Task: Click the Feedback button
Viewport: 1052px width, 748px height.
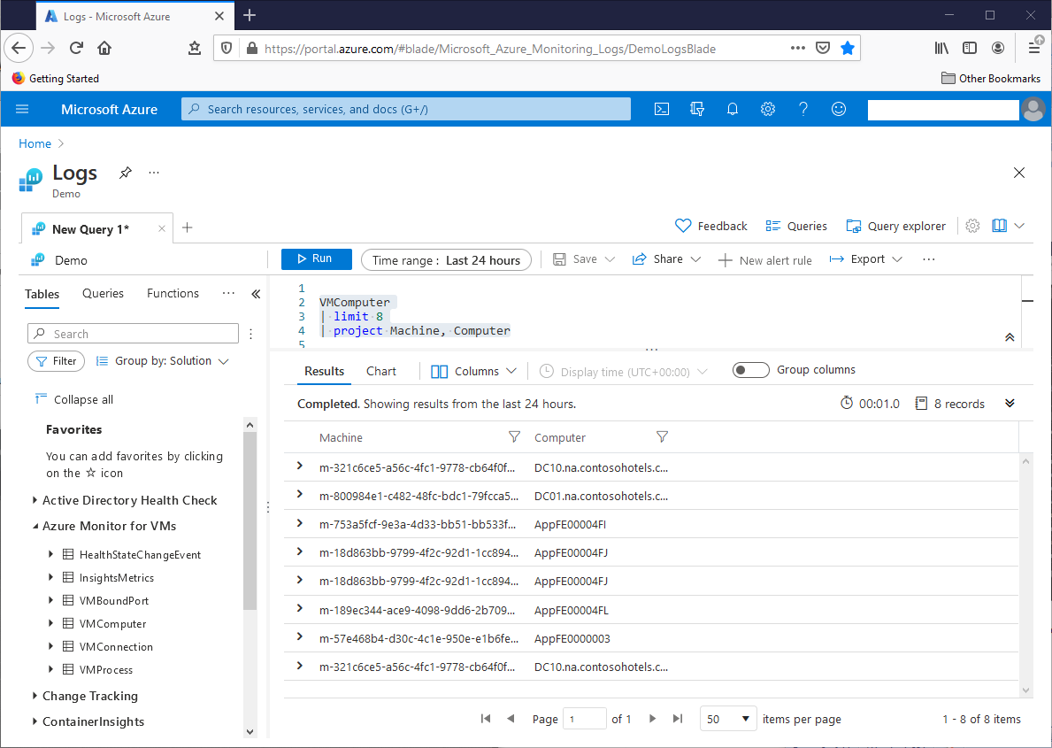Action: [x=710, y=227]
